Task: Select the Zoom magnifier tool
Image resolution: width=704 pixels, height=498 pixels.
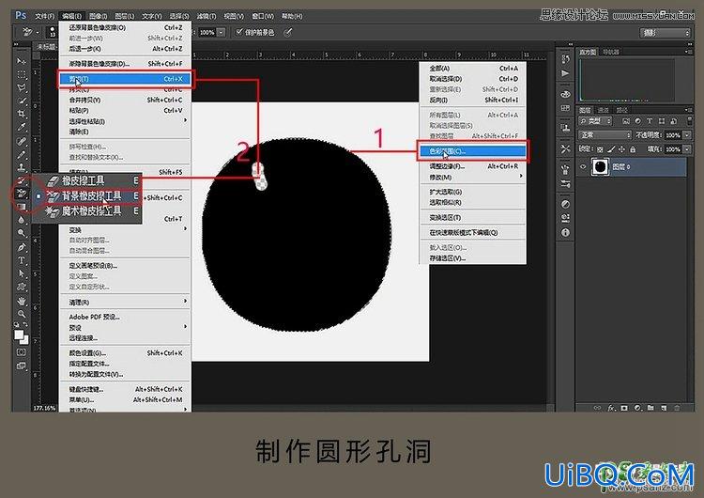Action: pyautogui.click(x=21, y=314)
